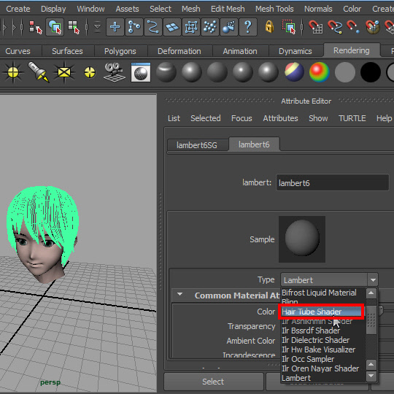394x394 pixels.
Task: Enable snap to curves magnet icon
Action: [x=335, y=27]
